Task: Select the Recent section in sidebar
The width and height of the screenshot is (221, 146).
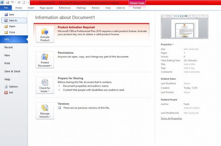Action: tap(9, 47)
